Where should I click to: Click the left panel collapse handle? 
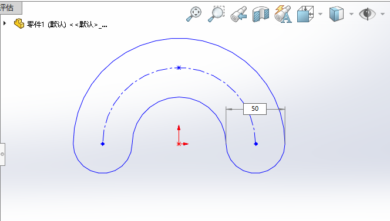[x=2, y=154]
